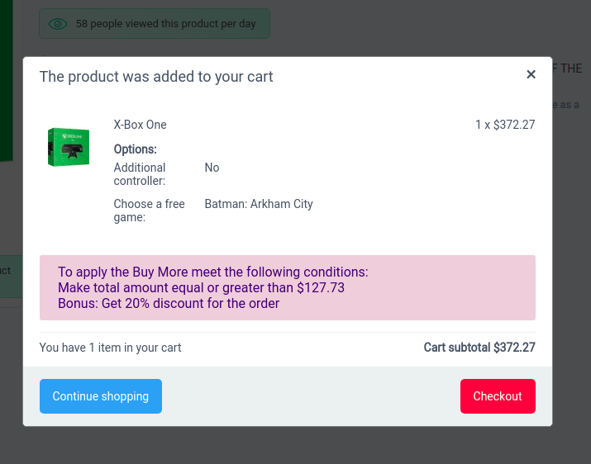Click the partially hidden green button behind popup
Screen dimensions: 591x464
[x=10, y=276]
